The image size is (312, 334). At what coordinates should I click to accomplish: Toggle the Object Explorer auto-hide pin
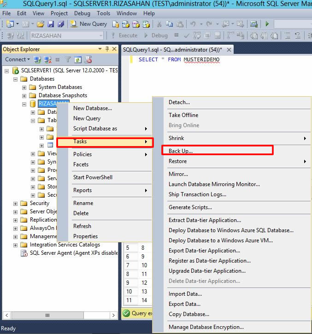tap(107, 49)
